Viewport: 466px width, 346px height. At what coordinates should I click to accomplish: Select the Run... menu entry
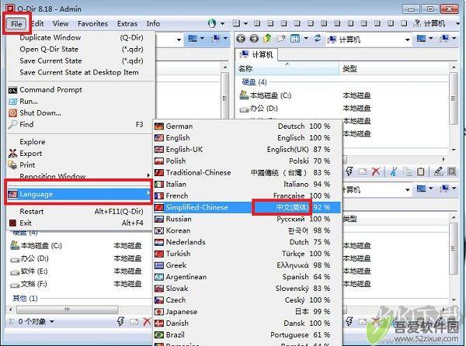tap(81, 101)
